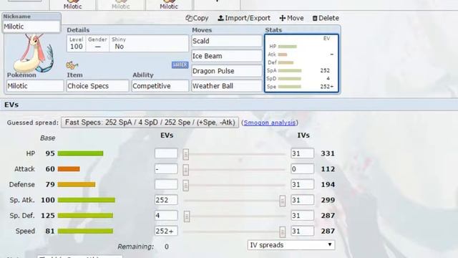Click the Choice Specs item icon
Image resolution: width=458 pixels, height=258 pixels.
(72, 65)
